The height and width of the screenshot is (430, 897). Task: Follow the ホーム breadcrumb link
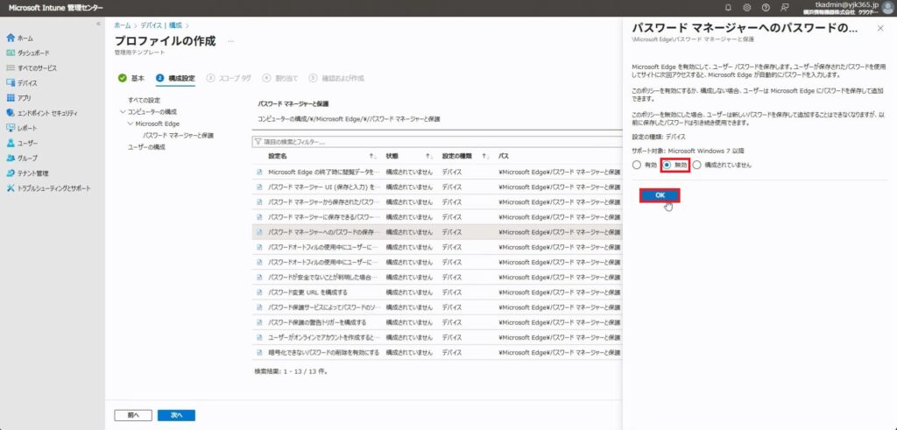[123, 25]
